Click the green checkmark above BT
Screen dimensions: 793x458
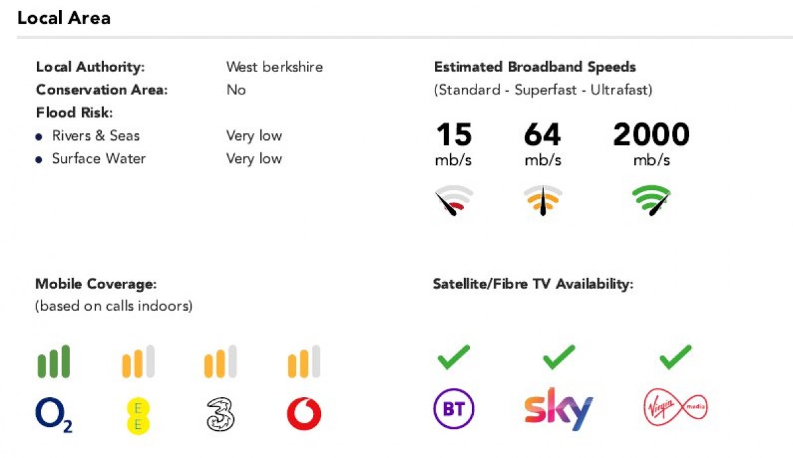[x=453, y=357]
